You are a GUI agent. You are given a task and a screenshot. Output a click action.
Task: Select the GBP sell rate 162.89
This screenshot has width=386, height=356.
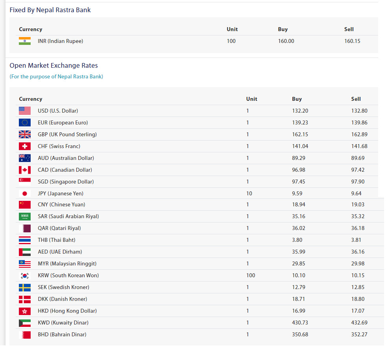click(359, 134)
